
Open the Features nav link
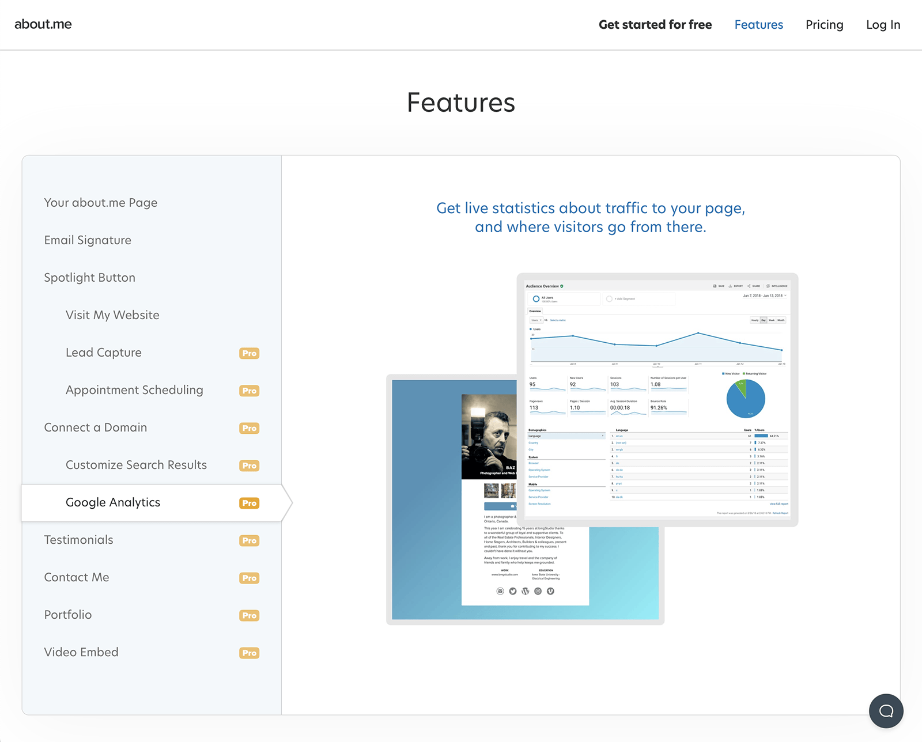coord(758,25)
